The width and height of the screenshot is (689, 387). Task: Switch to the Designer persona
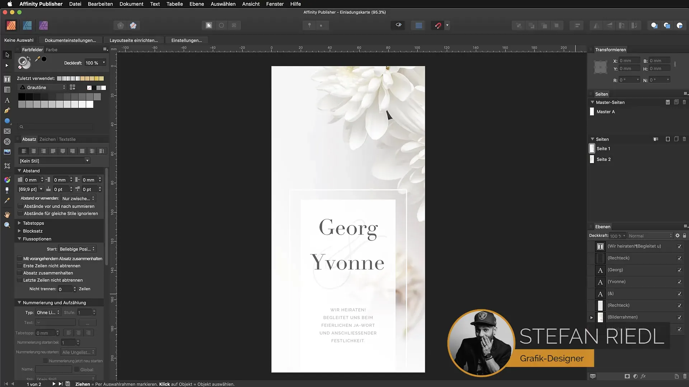tap(27, 25)
